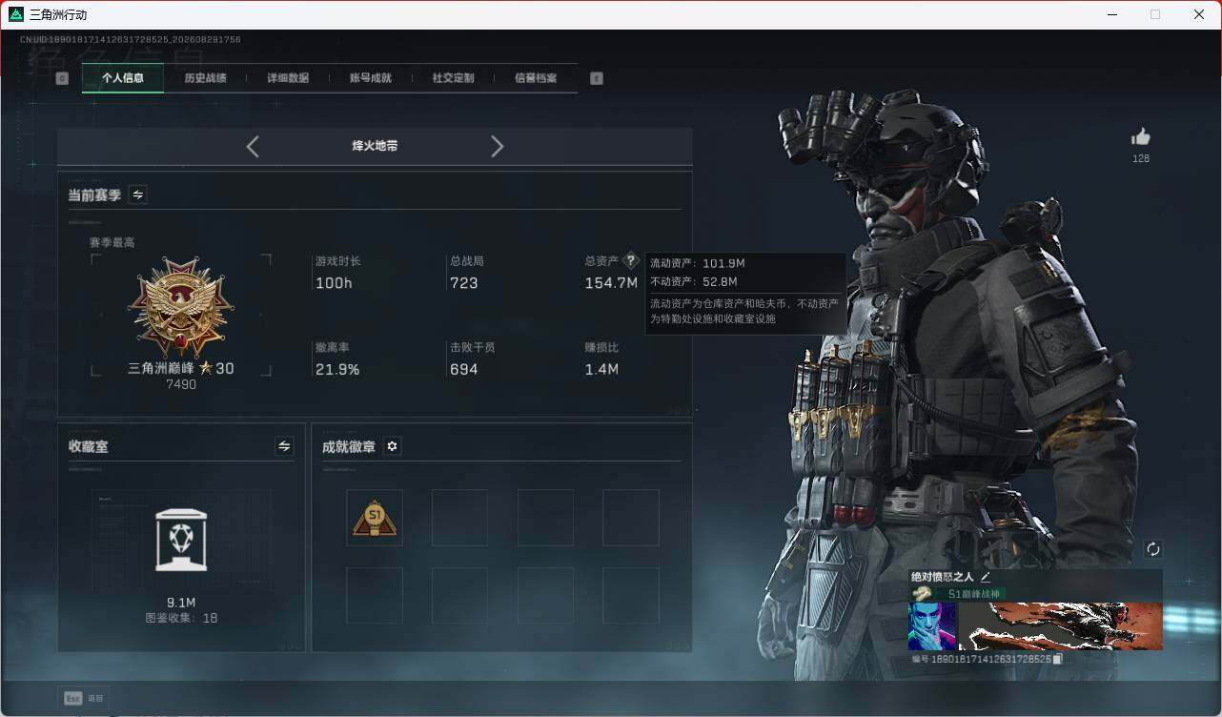The image size is (1222, 717).
Task: Click the 9.1M collection value
Action: (181, 603)
